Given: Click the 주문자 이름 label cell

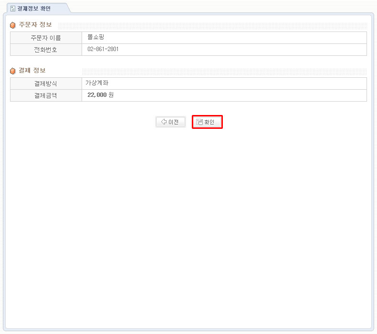Looking at the screenshot, I should click(x=46, y=38).
